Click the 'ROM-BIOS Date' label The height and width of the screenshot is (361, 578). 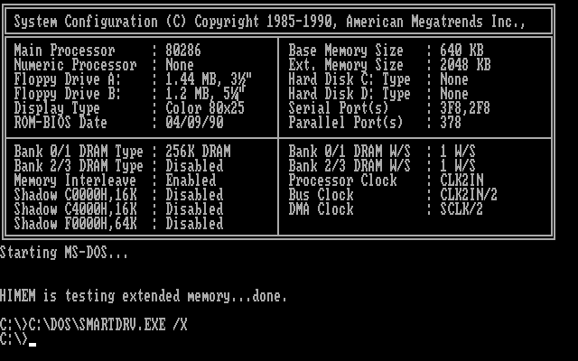[x=61, y=123]
